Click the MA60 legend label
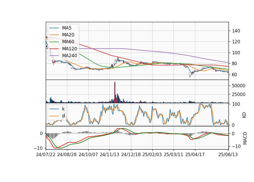Screen dimensions: 254x182 [x=68, y=42]
